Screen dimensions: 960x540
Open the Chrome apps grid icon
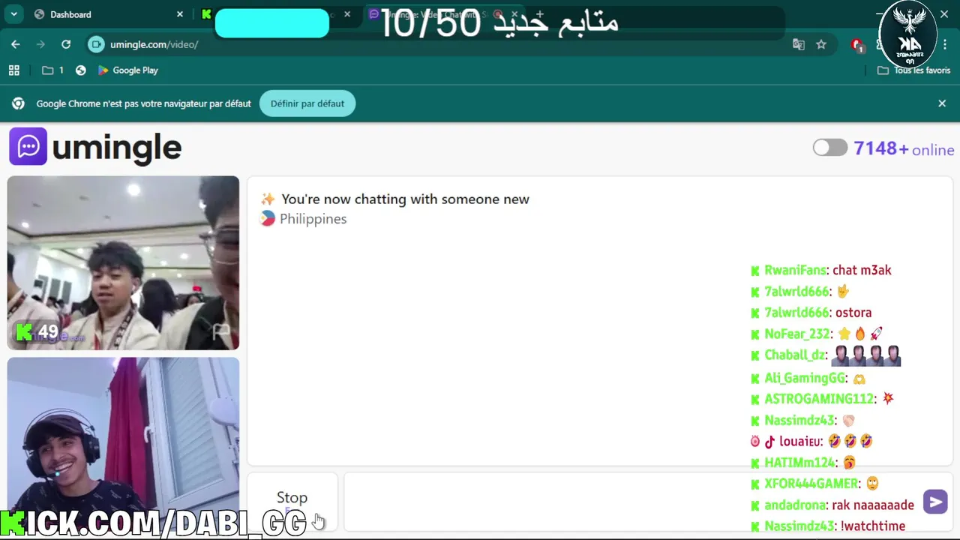coord(13,70)
